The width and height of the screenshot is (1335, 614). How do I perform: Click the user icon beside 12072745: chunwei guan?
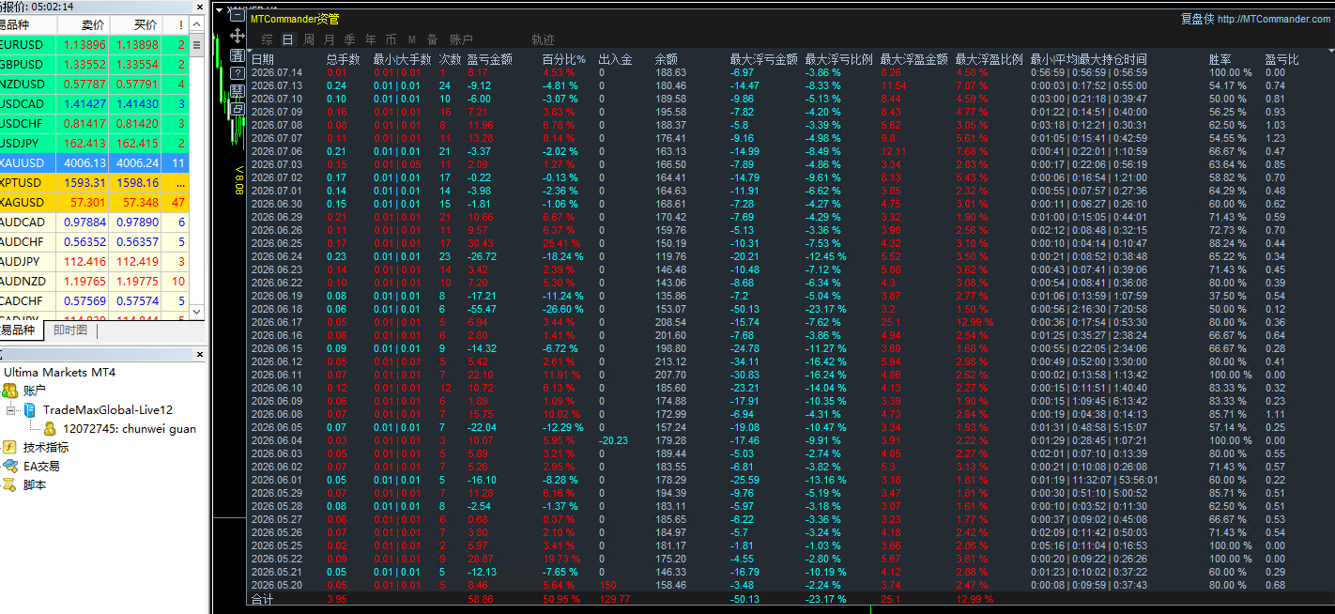click(x=50, y=428)
